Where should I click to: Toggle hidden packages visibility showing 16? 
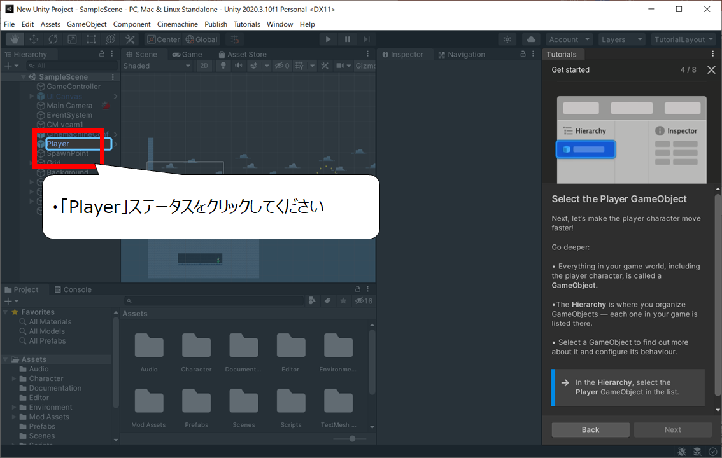[363, 301]
